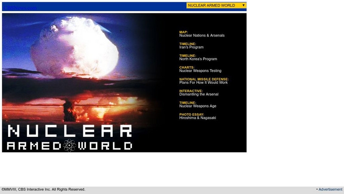Open Timeline: Nuclear Weapons Age

pos(198,105)
